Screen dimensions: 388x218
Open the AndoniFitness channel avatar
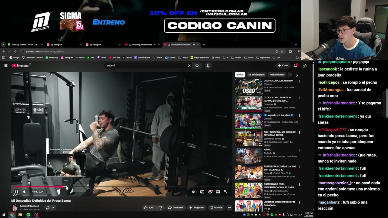[15, 207]
